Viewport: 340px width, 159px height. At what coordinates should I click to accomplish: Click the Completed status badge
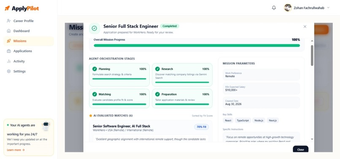point(170,26)
